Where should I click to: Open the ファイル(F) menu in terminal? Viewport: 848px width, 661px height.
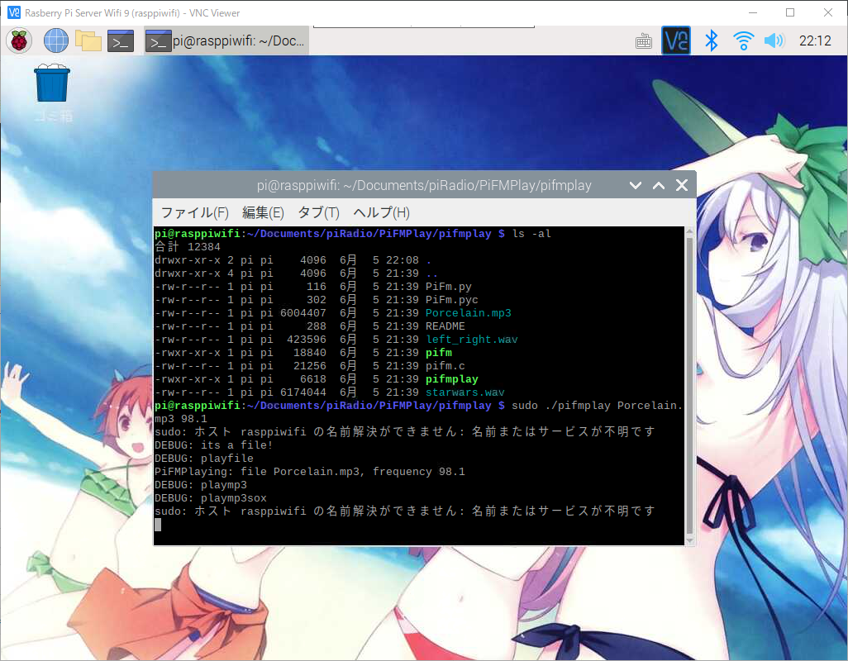coord(195,212)
